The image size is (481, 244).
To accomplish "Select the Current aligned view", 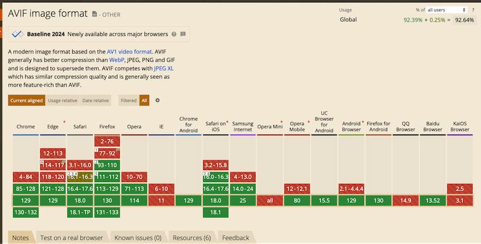I will click(x=26, y=100).
